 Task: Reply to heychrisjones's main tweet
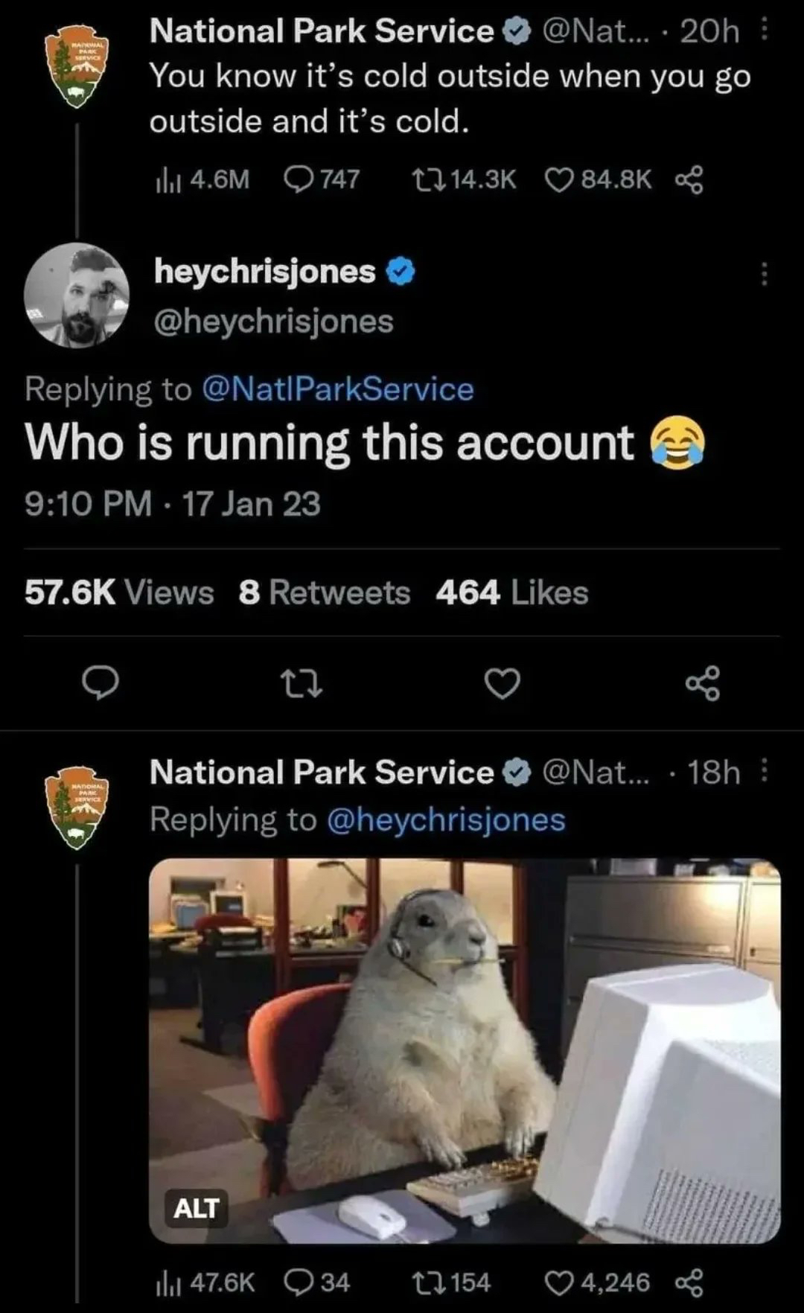pyautogui.click(x=100, y=683)
